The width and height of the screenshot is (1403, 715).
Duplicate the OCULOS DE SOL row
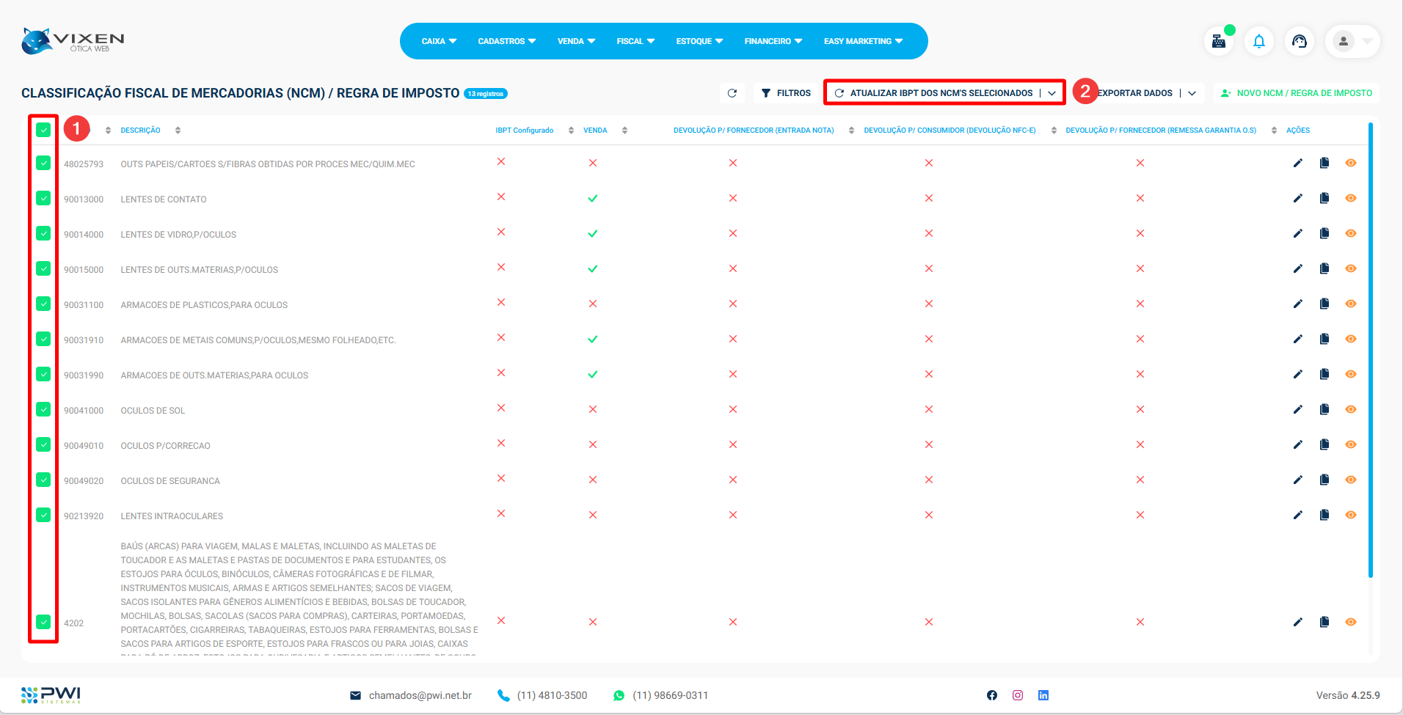[x=1324, y=409]
